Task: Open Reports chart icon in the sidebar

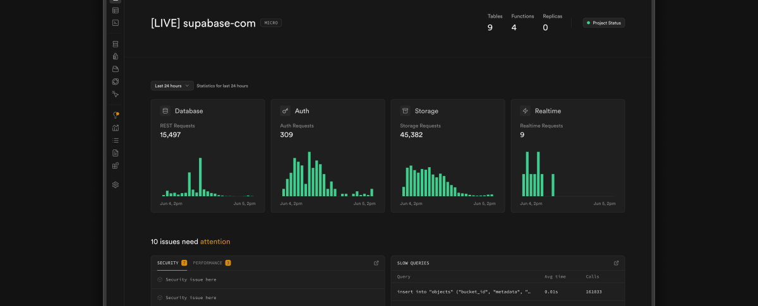Action: click(115, 127)
